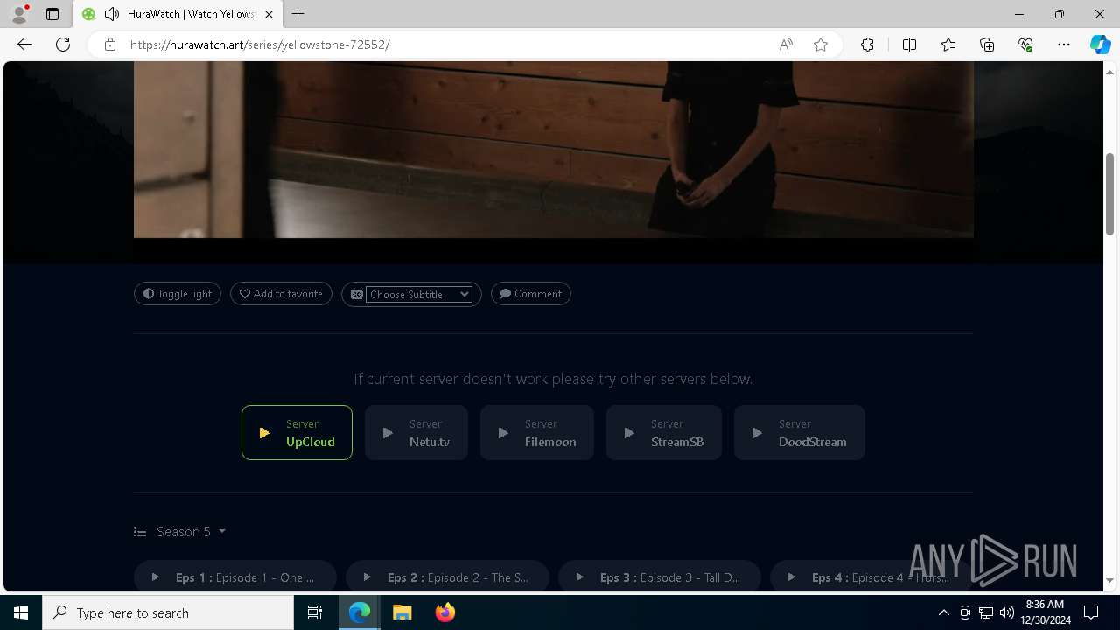
Task: Open a new browser tab
Action: click(298, 14)
